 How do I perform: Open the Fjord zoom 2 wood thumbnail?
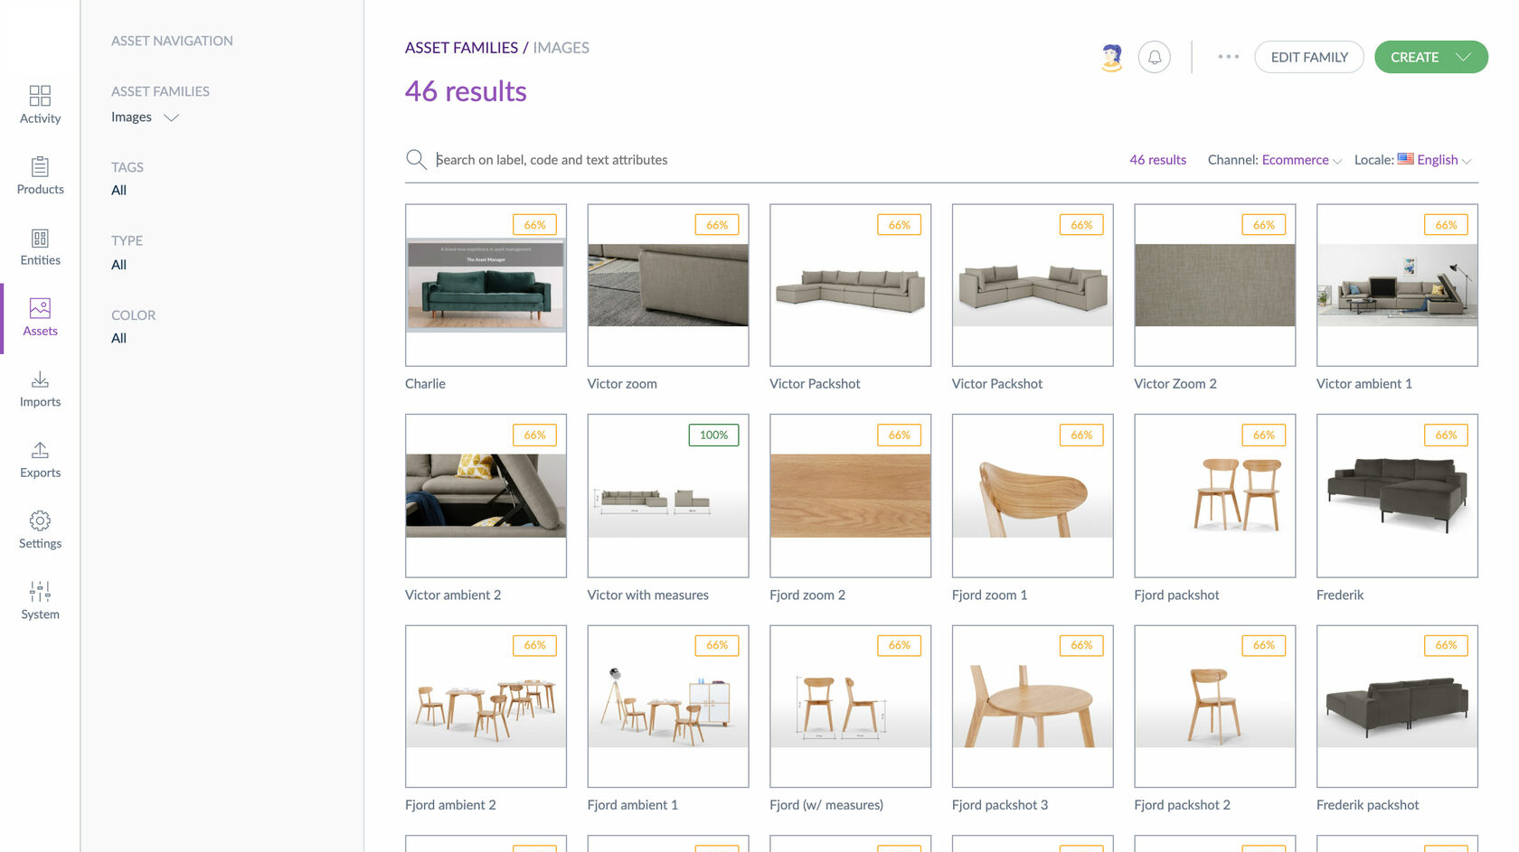[851, 496]
